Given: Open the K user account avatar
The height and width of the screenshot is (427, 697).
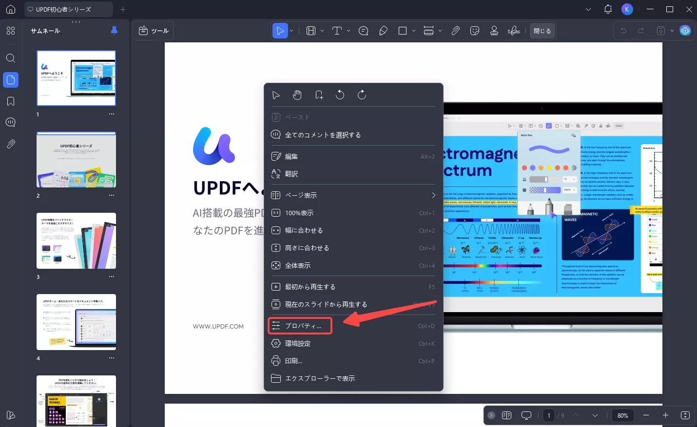Looking at the screenshot, I should [x=627, y=9].
